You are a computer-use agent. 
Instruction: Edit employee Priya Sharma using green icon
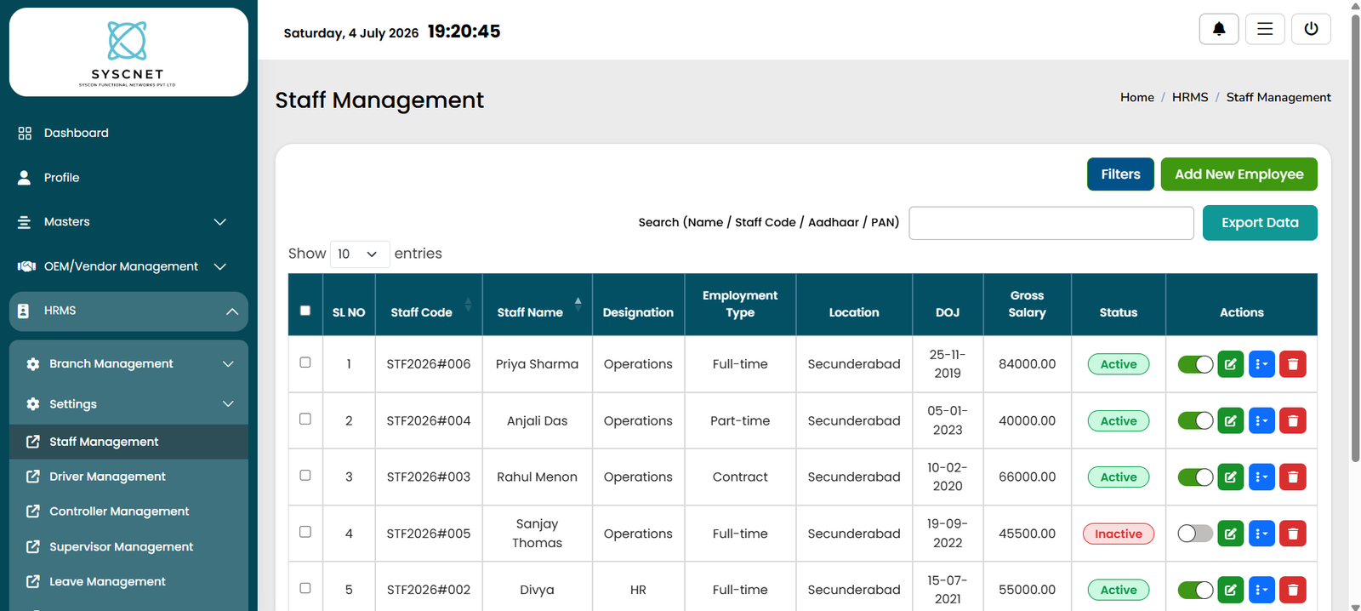[x=1230, y=364]
